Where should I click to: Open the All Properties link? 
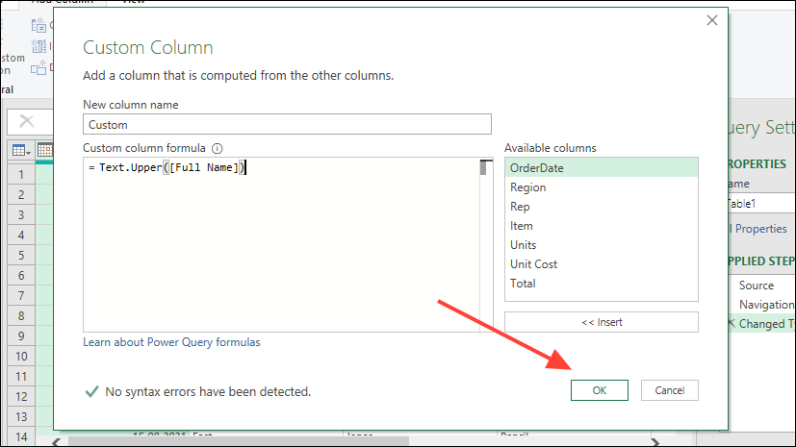[757, 229]
